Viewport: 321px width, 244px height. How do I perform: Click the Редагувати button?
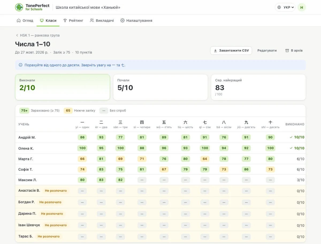click(267, 50)
